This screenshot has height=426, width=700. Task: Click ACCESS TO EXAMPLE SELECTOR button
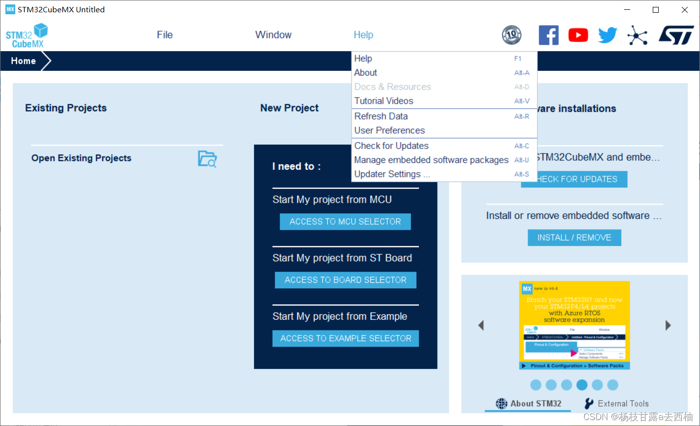[346, 338]
